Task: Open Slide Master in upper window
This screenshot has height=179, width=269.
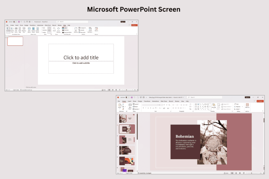Action: 29,30
